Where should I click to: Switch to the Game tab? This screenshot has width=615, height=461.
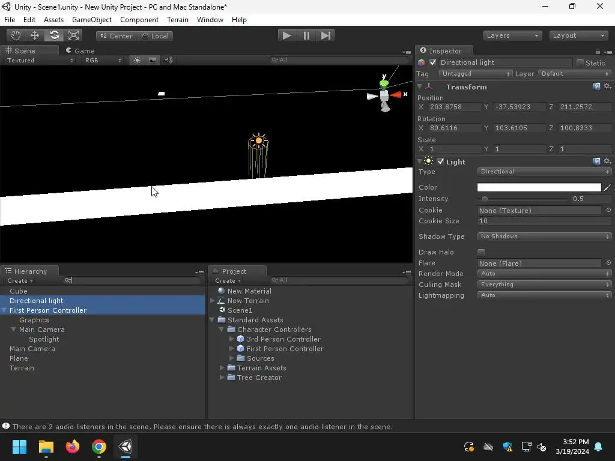pos(80,51)
